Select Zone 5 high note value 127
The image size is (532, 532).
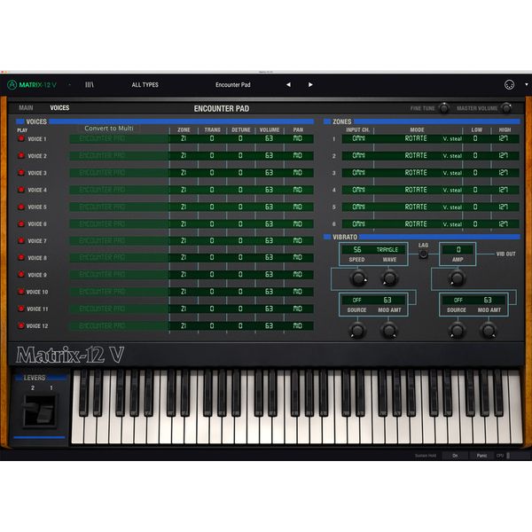pos(504,207)
